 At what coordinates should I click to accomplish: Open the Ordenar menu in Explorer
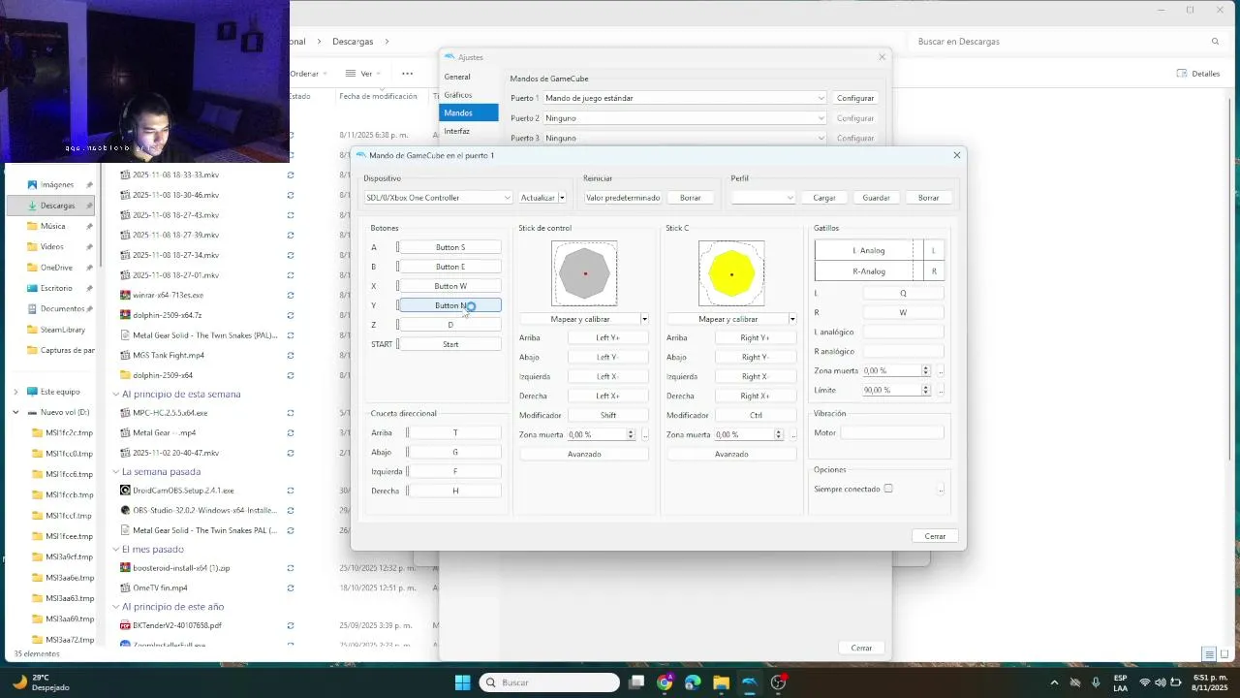pos(307,74)
